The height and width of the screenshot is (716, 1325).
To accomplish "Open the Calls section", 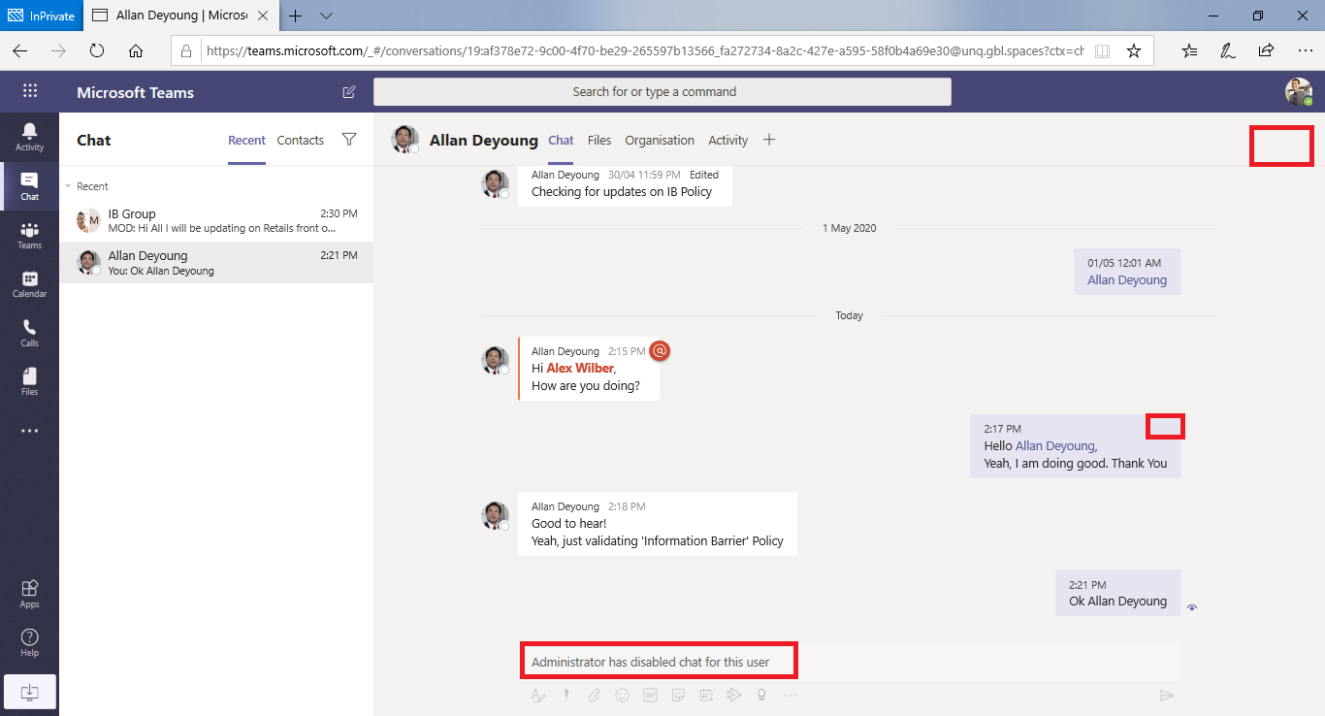I will click(29, 332).
